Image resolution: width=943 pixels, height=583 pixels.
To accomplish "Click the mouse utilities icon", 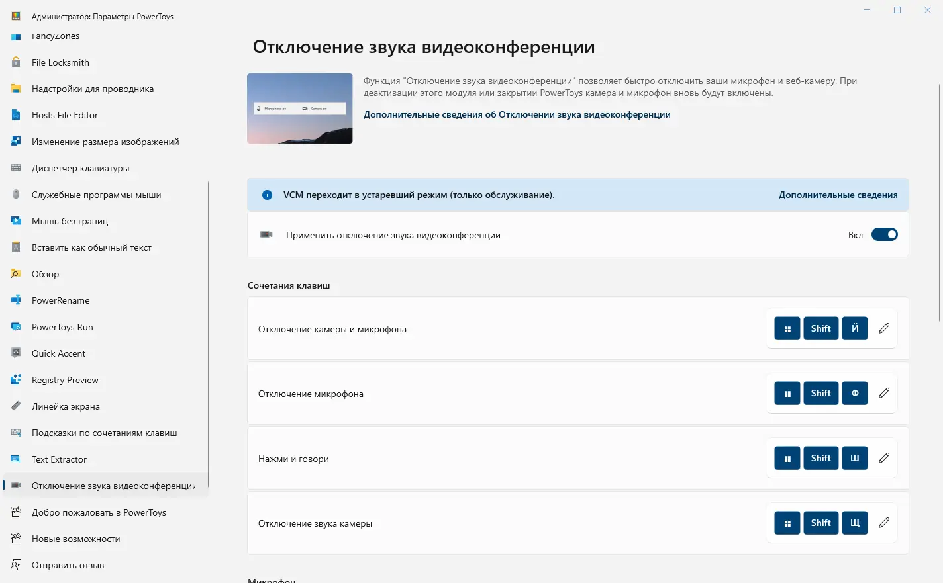I will 16,195.
